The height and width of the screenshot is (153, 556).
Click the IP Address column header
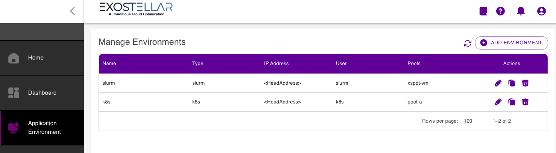click(x=276, y=64)
